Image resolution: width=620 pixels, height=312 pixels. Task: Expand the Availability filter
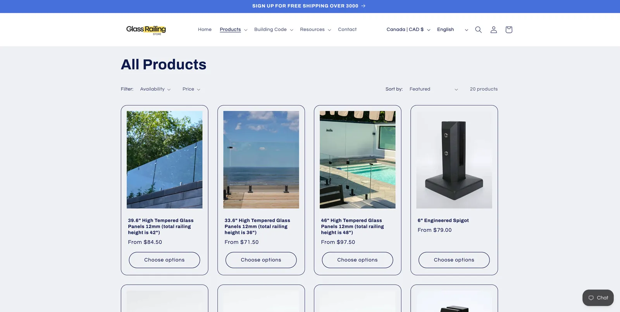point(155,89)
